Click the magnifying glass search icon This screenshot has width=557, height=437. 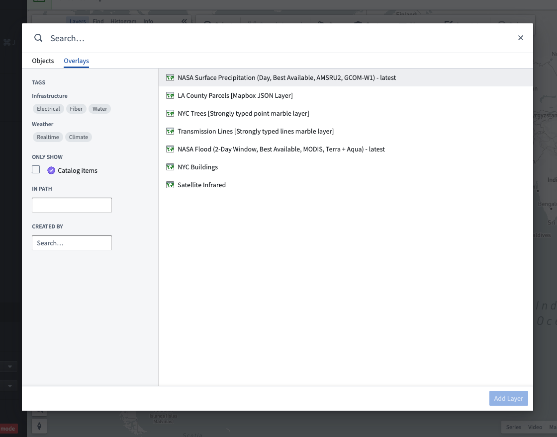pyautogui.click(x=38, y=38)
